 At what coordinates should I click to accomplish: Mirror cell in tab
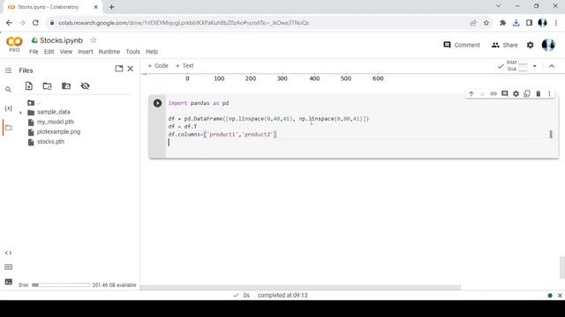[527, 94]
